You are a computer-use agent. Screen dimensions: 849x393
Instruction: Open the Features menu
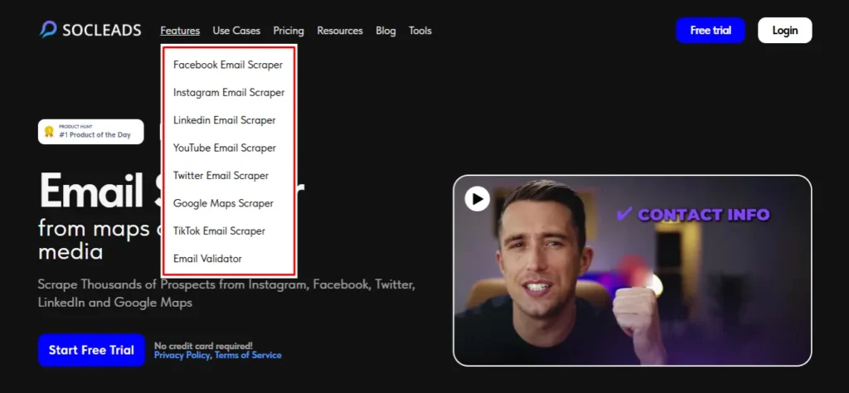pos(180,31)
